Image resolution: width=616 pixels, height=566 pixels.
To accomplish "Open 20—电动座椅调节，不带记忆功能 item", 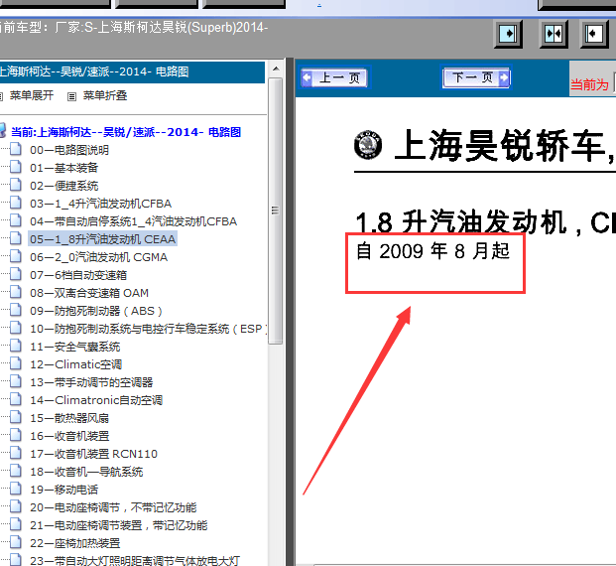I will coord(113,507).
